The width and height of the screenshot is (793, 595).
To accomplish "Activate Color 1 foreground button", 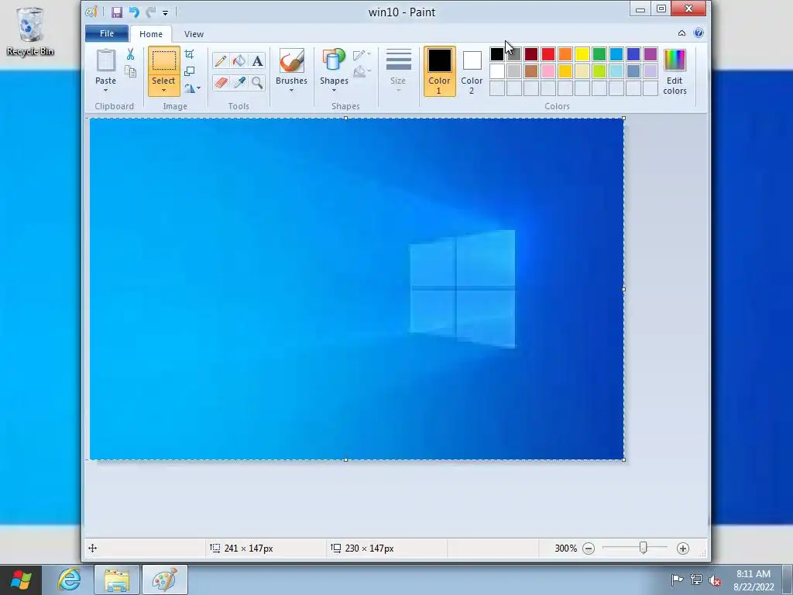I will 439,71.
